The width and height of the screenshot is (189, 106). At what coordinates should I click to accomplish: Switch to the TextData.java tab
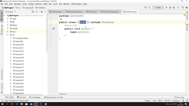tap(57, 12)
